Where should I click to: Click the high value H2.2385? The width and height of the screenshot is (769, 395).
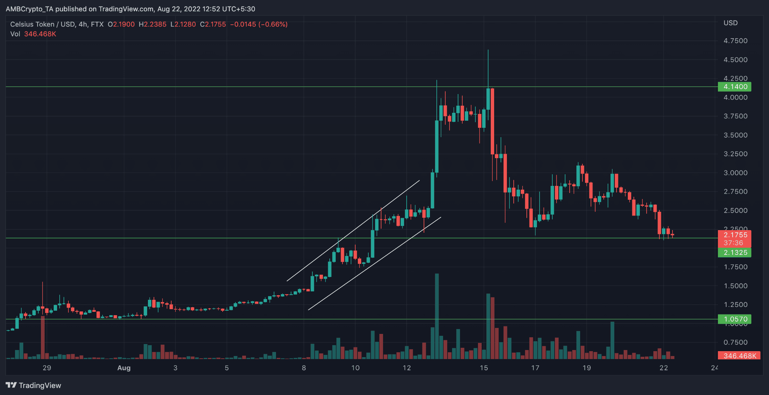(x=152, y=24)
